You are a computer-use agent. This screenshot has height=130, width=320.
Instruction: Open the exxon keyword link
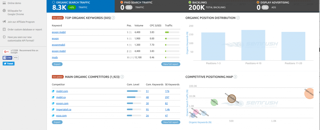pos(55,38)
